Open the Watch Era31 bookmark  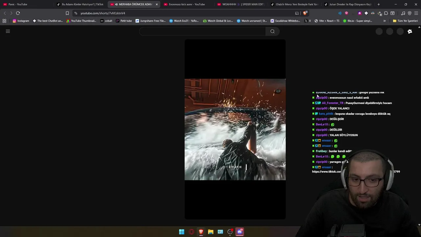point(184,21)
